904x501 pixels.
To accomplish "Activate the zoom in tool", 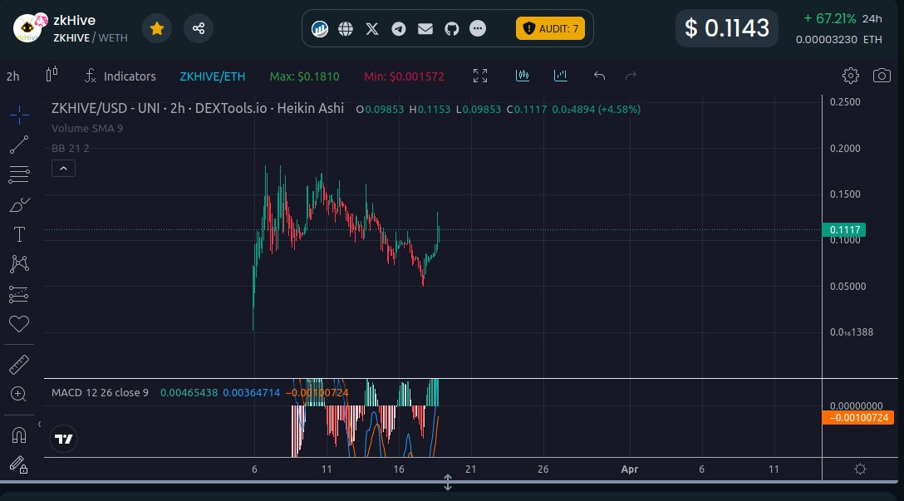I will 19,394.
